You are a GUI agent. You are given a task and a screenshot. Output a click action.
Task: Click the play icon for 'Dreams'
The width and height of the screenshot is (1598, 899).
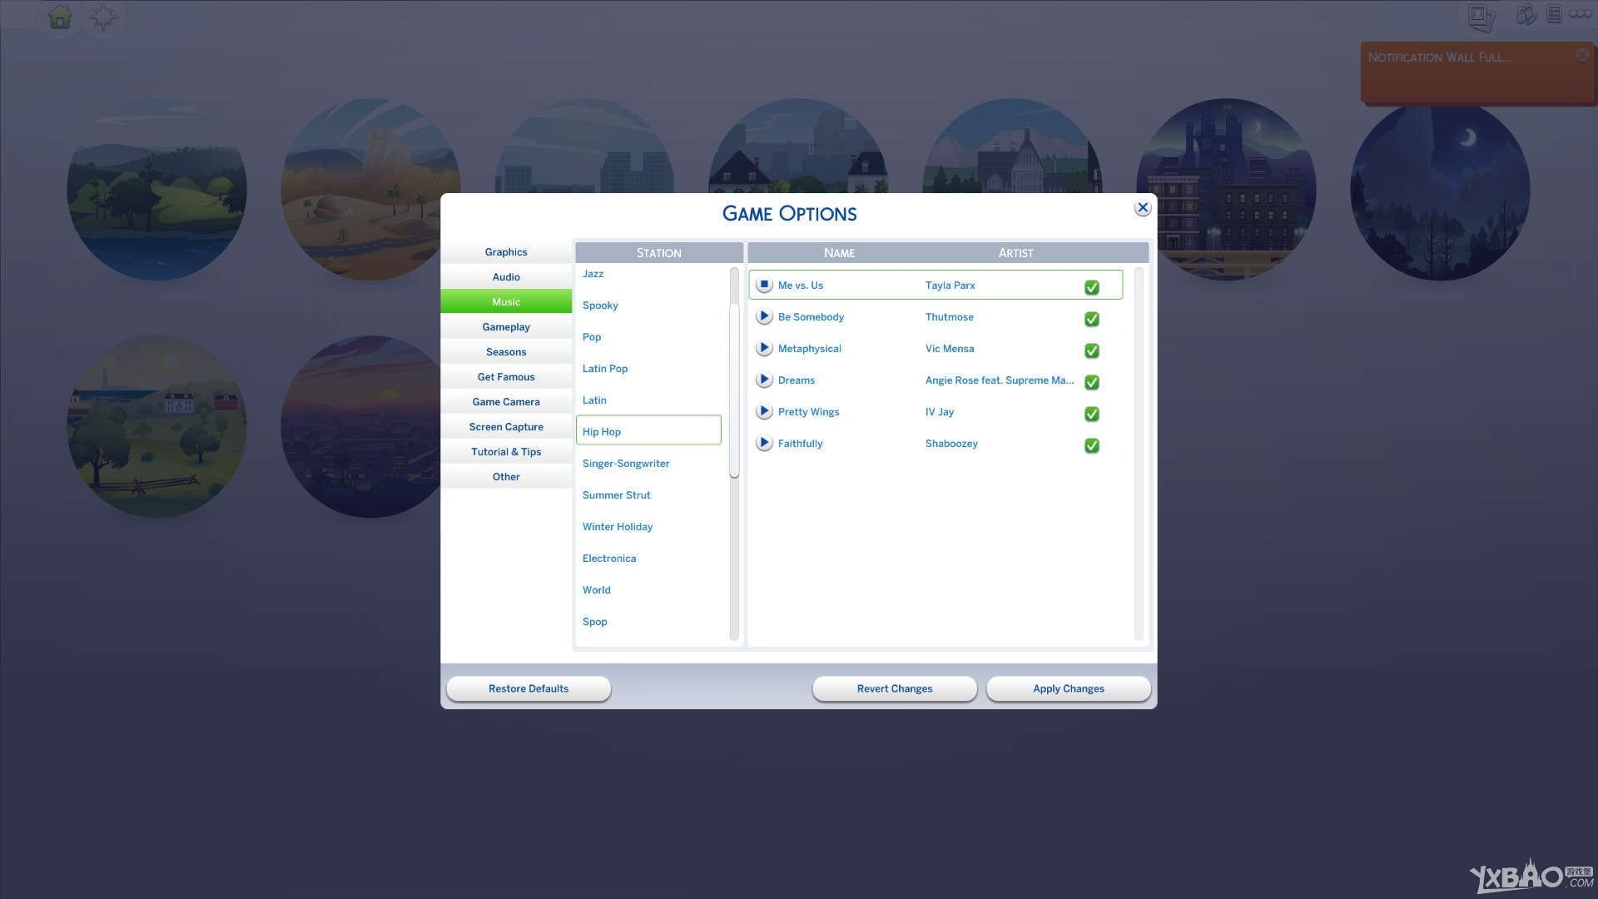click(764, 380)
